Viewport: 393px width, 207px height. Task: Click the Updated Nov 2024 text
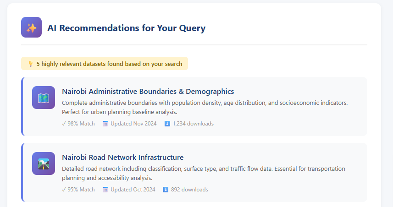click(x=133, y=124)
